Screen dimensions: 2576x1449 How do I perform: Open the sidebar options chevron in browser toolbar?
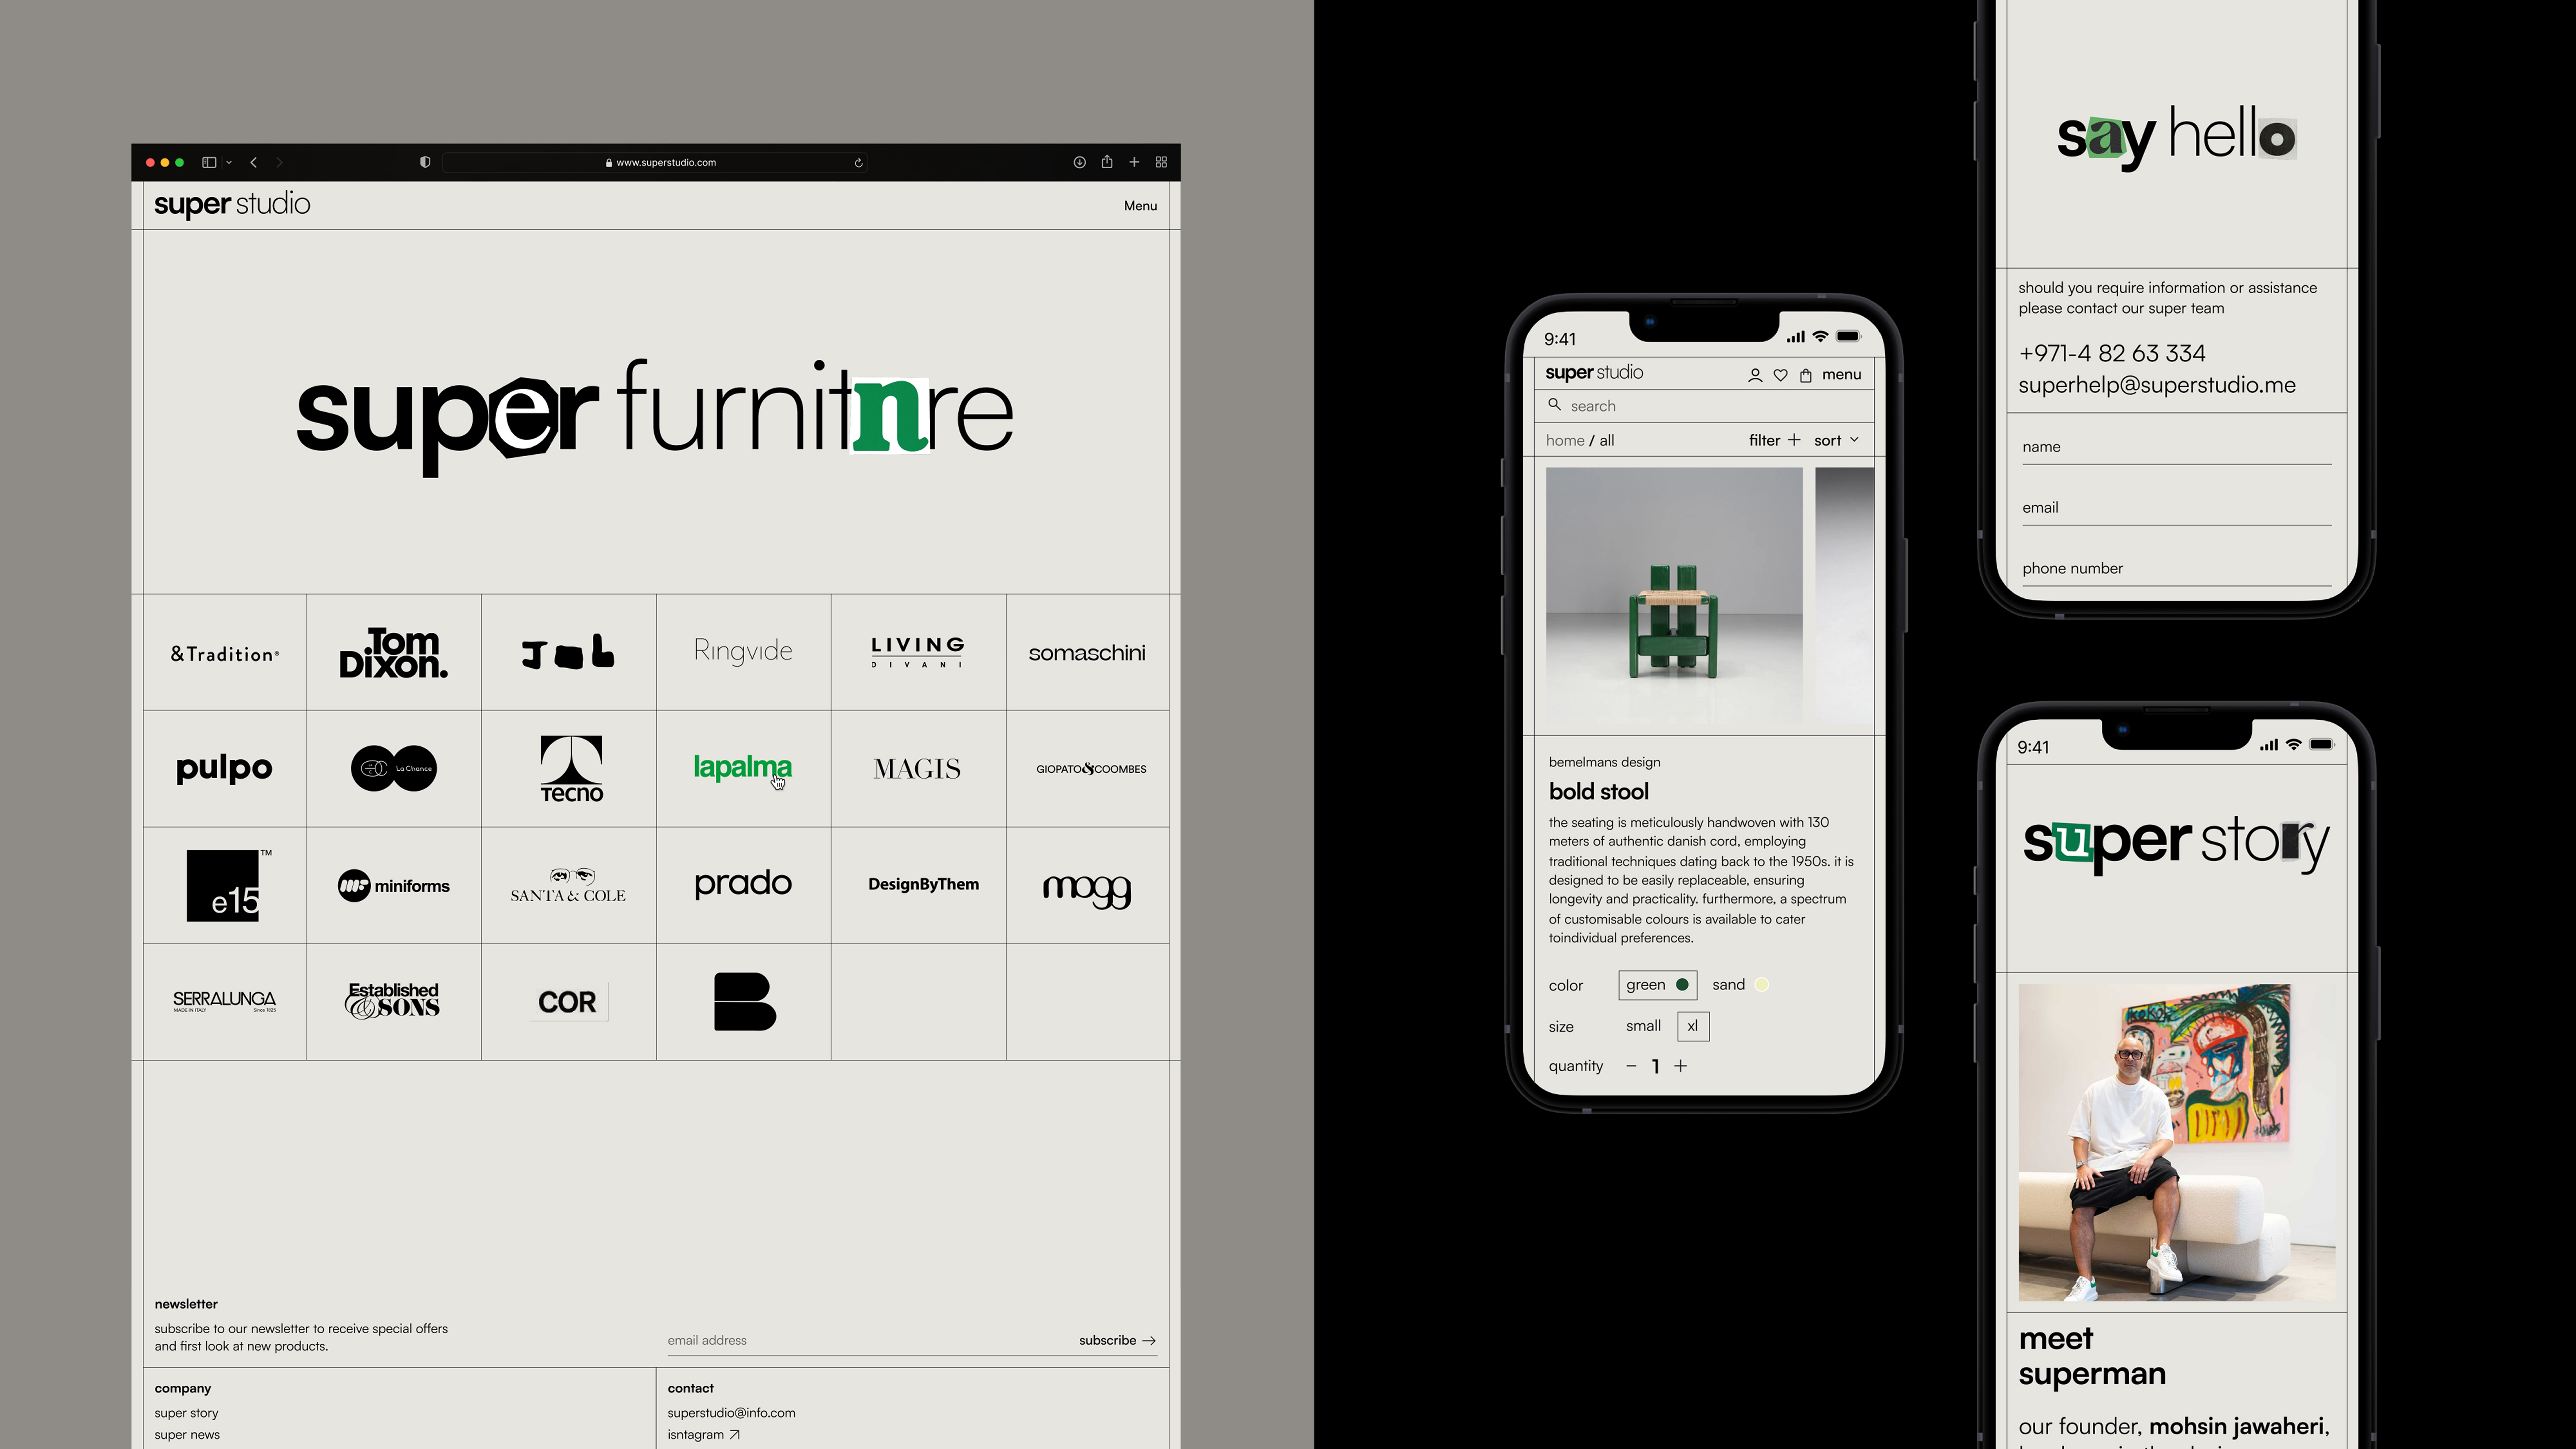click(229, 162)
